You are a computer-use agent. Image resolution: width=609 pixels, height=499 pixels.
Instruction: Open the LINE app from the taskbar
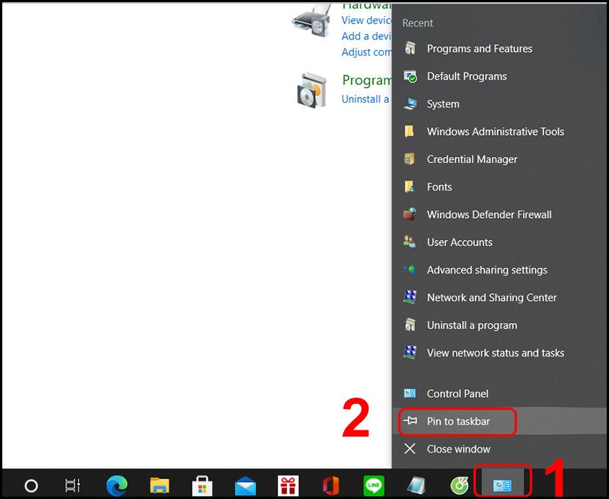tap(373, 485)
